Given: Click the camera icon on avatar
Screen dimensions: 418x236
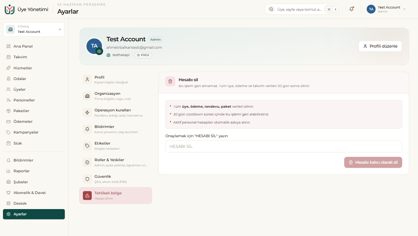Looking at the screenshot, I should [x=99, y=51].
